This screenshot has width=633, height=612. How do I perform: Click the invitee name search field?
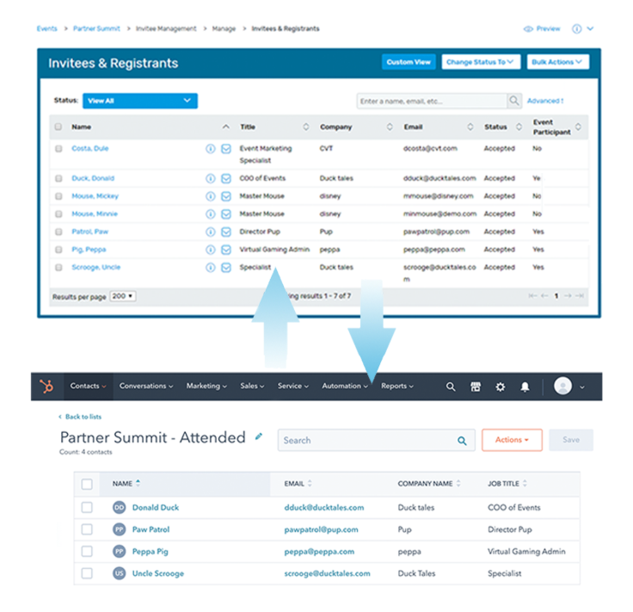pos(431,101)
